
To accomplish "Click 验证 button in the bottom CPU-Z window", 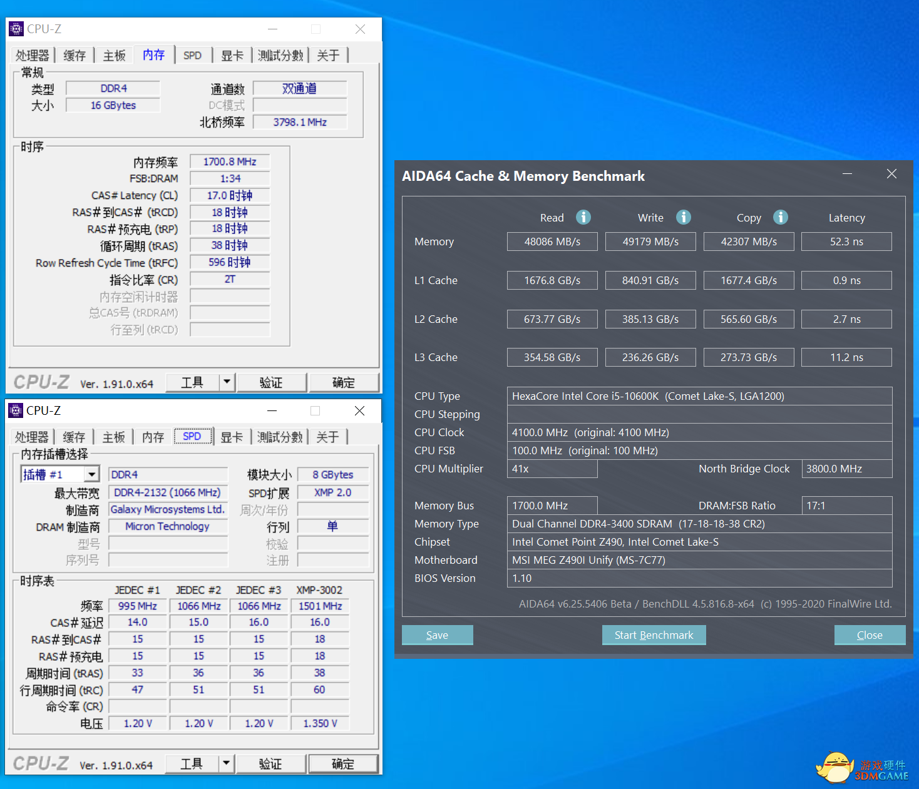I will 270,764.
